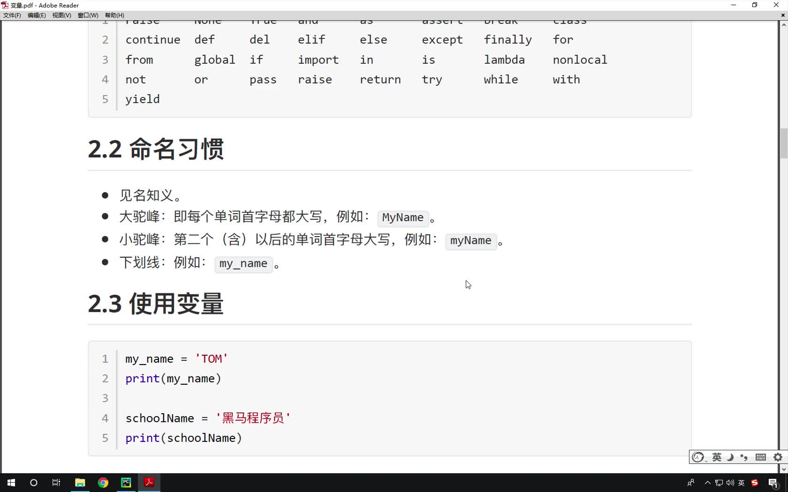Toggle 英 language mode on IME bar
Image resolution: width=788 pixels, height=492 pixels.
pyautogui.click(x=717, y=457)
